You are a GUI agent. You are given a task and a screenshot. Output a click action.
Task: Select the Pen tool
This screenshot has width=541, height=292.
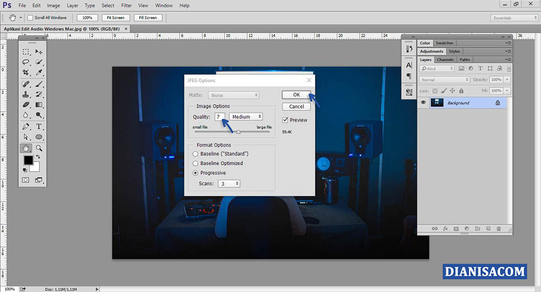click(x=26, y=126)
